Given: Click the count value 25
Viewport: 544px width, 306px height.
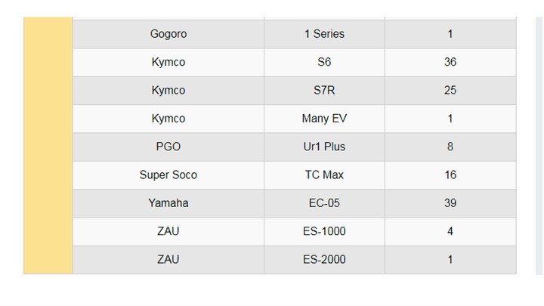Looking at the screenshot, I should [450, 91].
